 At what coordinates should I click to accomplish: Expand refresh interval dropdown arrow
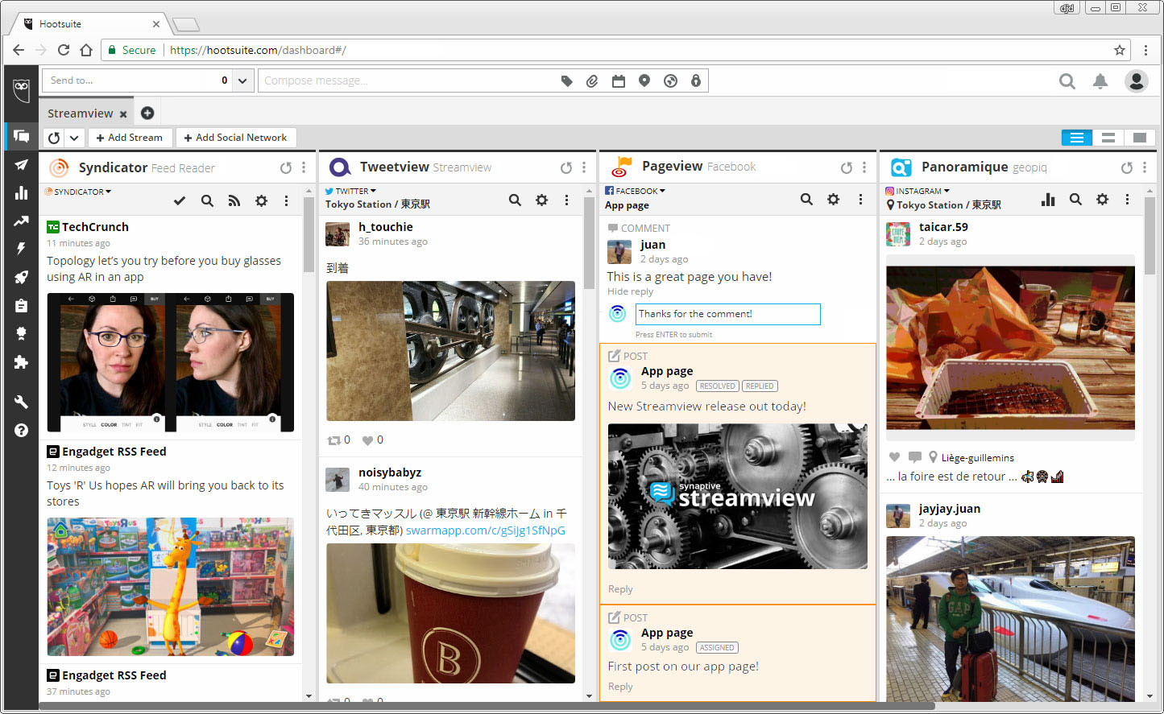74,138
